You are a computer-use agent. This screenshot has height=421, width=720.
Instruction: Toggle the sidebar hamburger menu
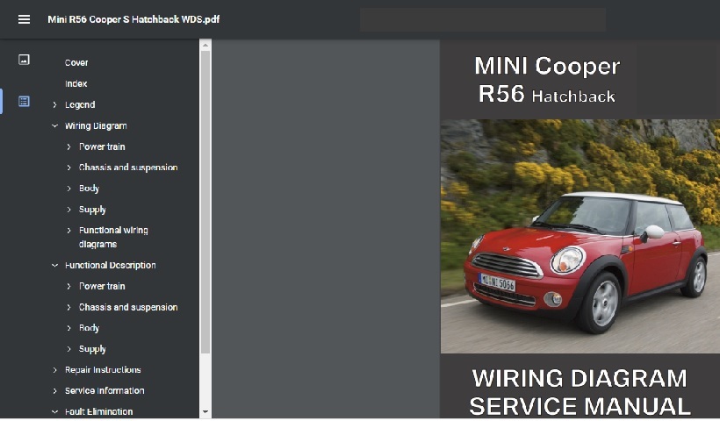pos(24,19)
